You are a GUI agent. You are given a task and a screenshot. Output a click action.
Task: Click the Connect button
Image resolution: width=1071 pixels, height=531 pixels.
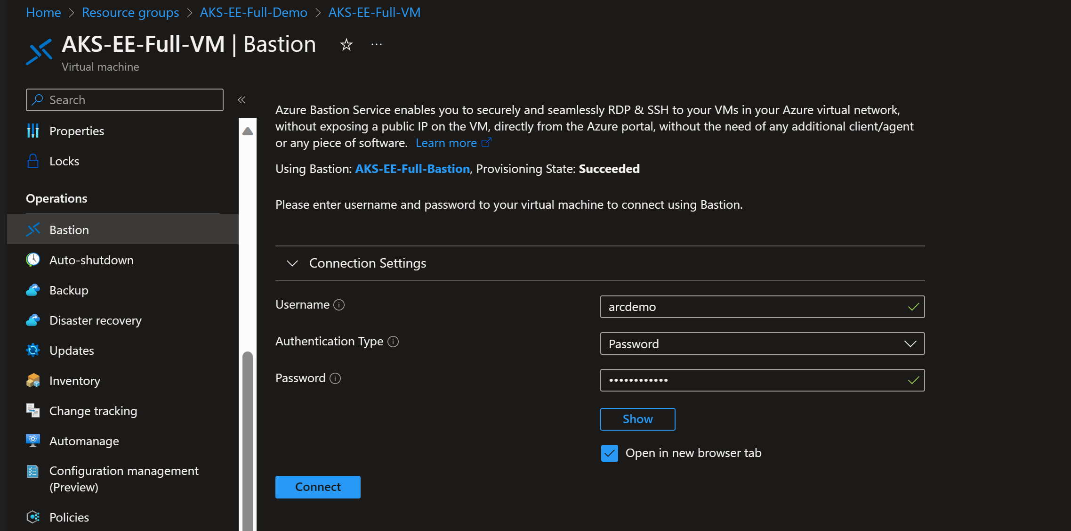click(x=318, y=487)
